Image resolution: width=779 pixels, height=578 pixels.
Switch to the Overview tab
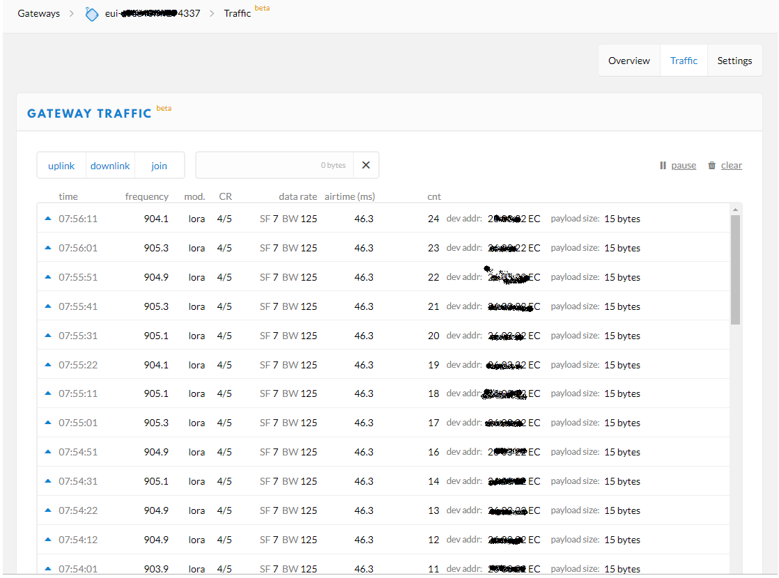[628, 61]
